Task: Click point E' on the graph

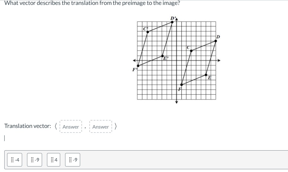Action: click(x=162, y=56)
